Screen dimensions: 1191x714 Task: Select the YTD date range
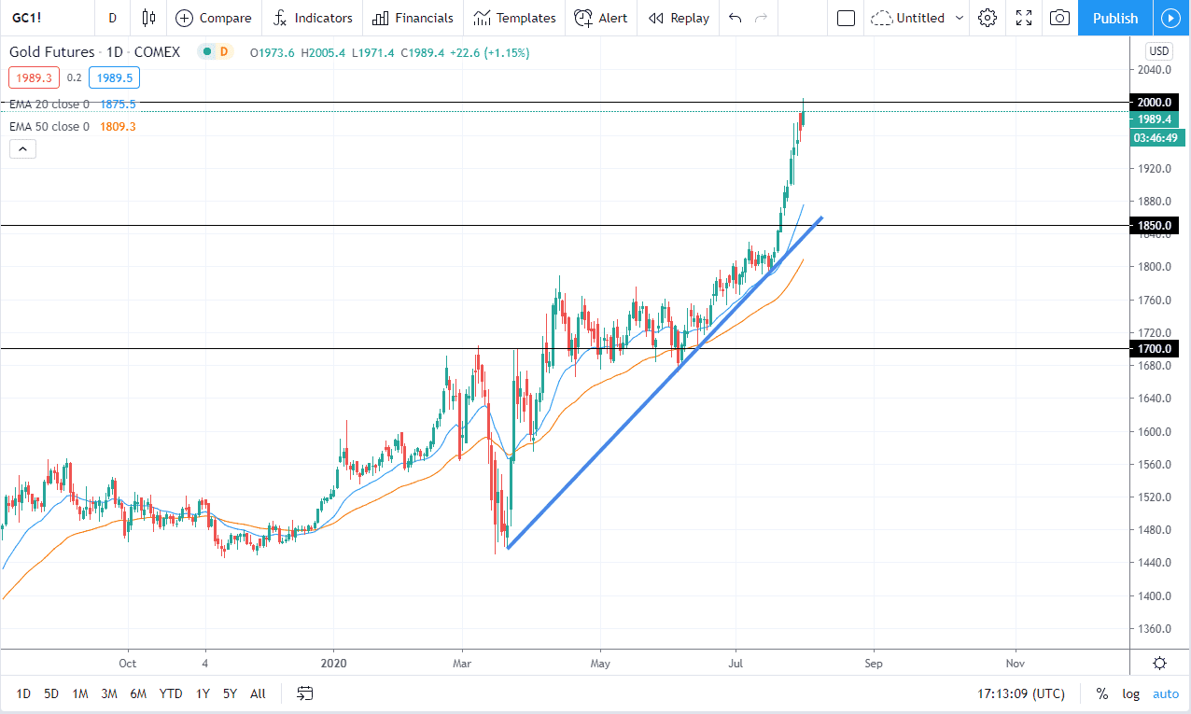point(171,693)
